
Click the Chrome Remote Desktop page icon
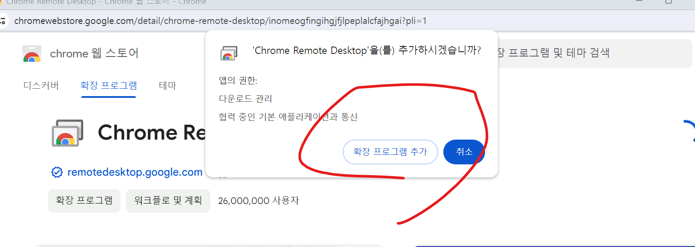67,133
